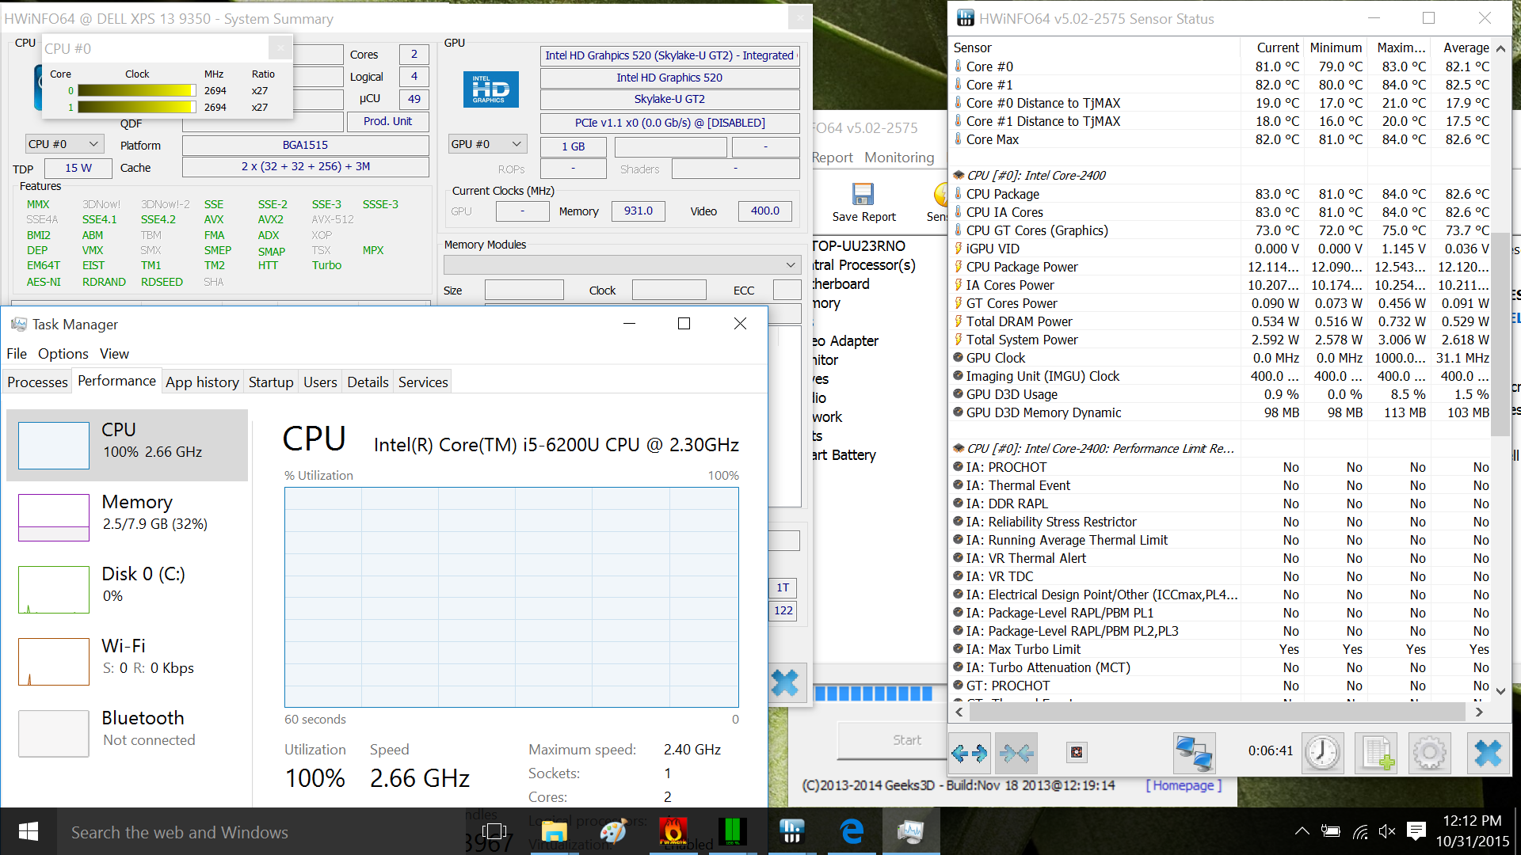This screenshot has height=855, width=1521.
Task: Expand the Memory Modules dropdown
Action: tap(622, 264)
